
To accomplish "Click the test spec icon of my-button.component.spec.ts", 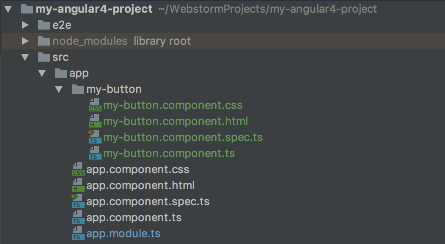I will pos(95,137).
